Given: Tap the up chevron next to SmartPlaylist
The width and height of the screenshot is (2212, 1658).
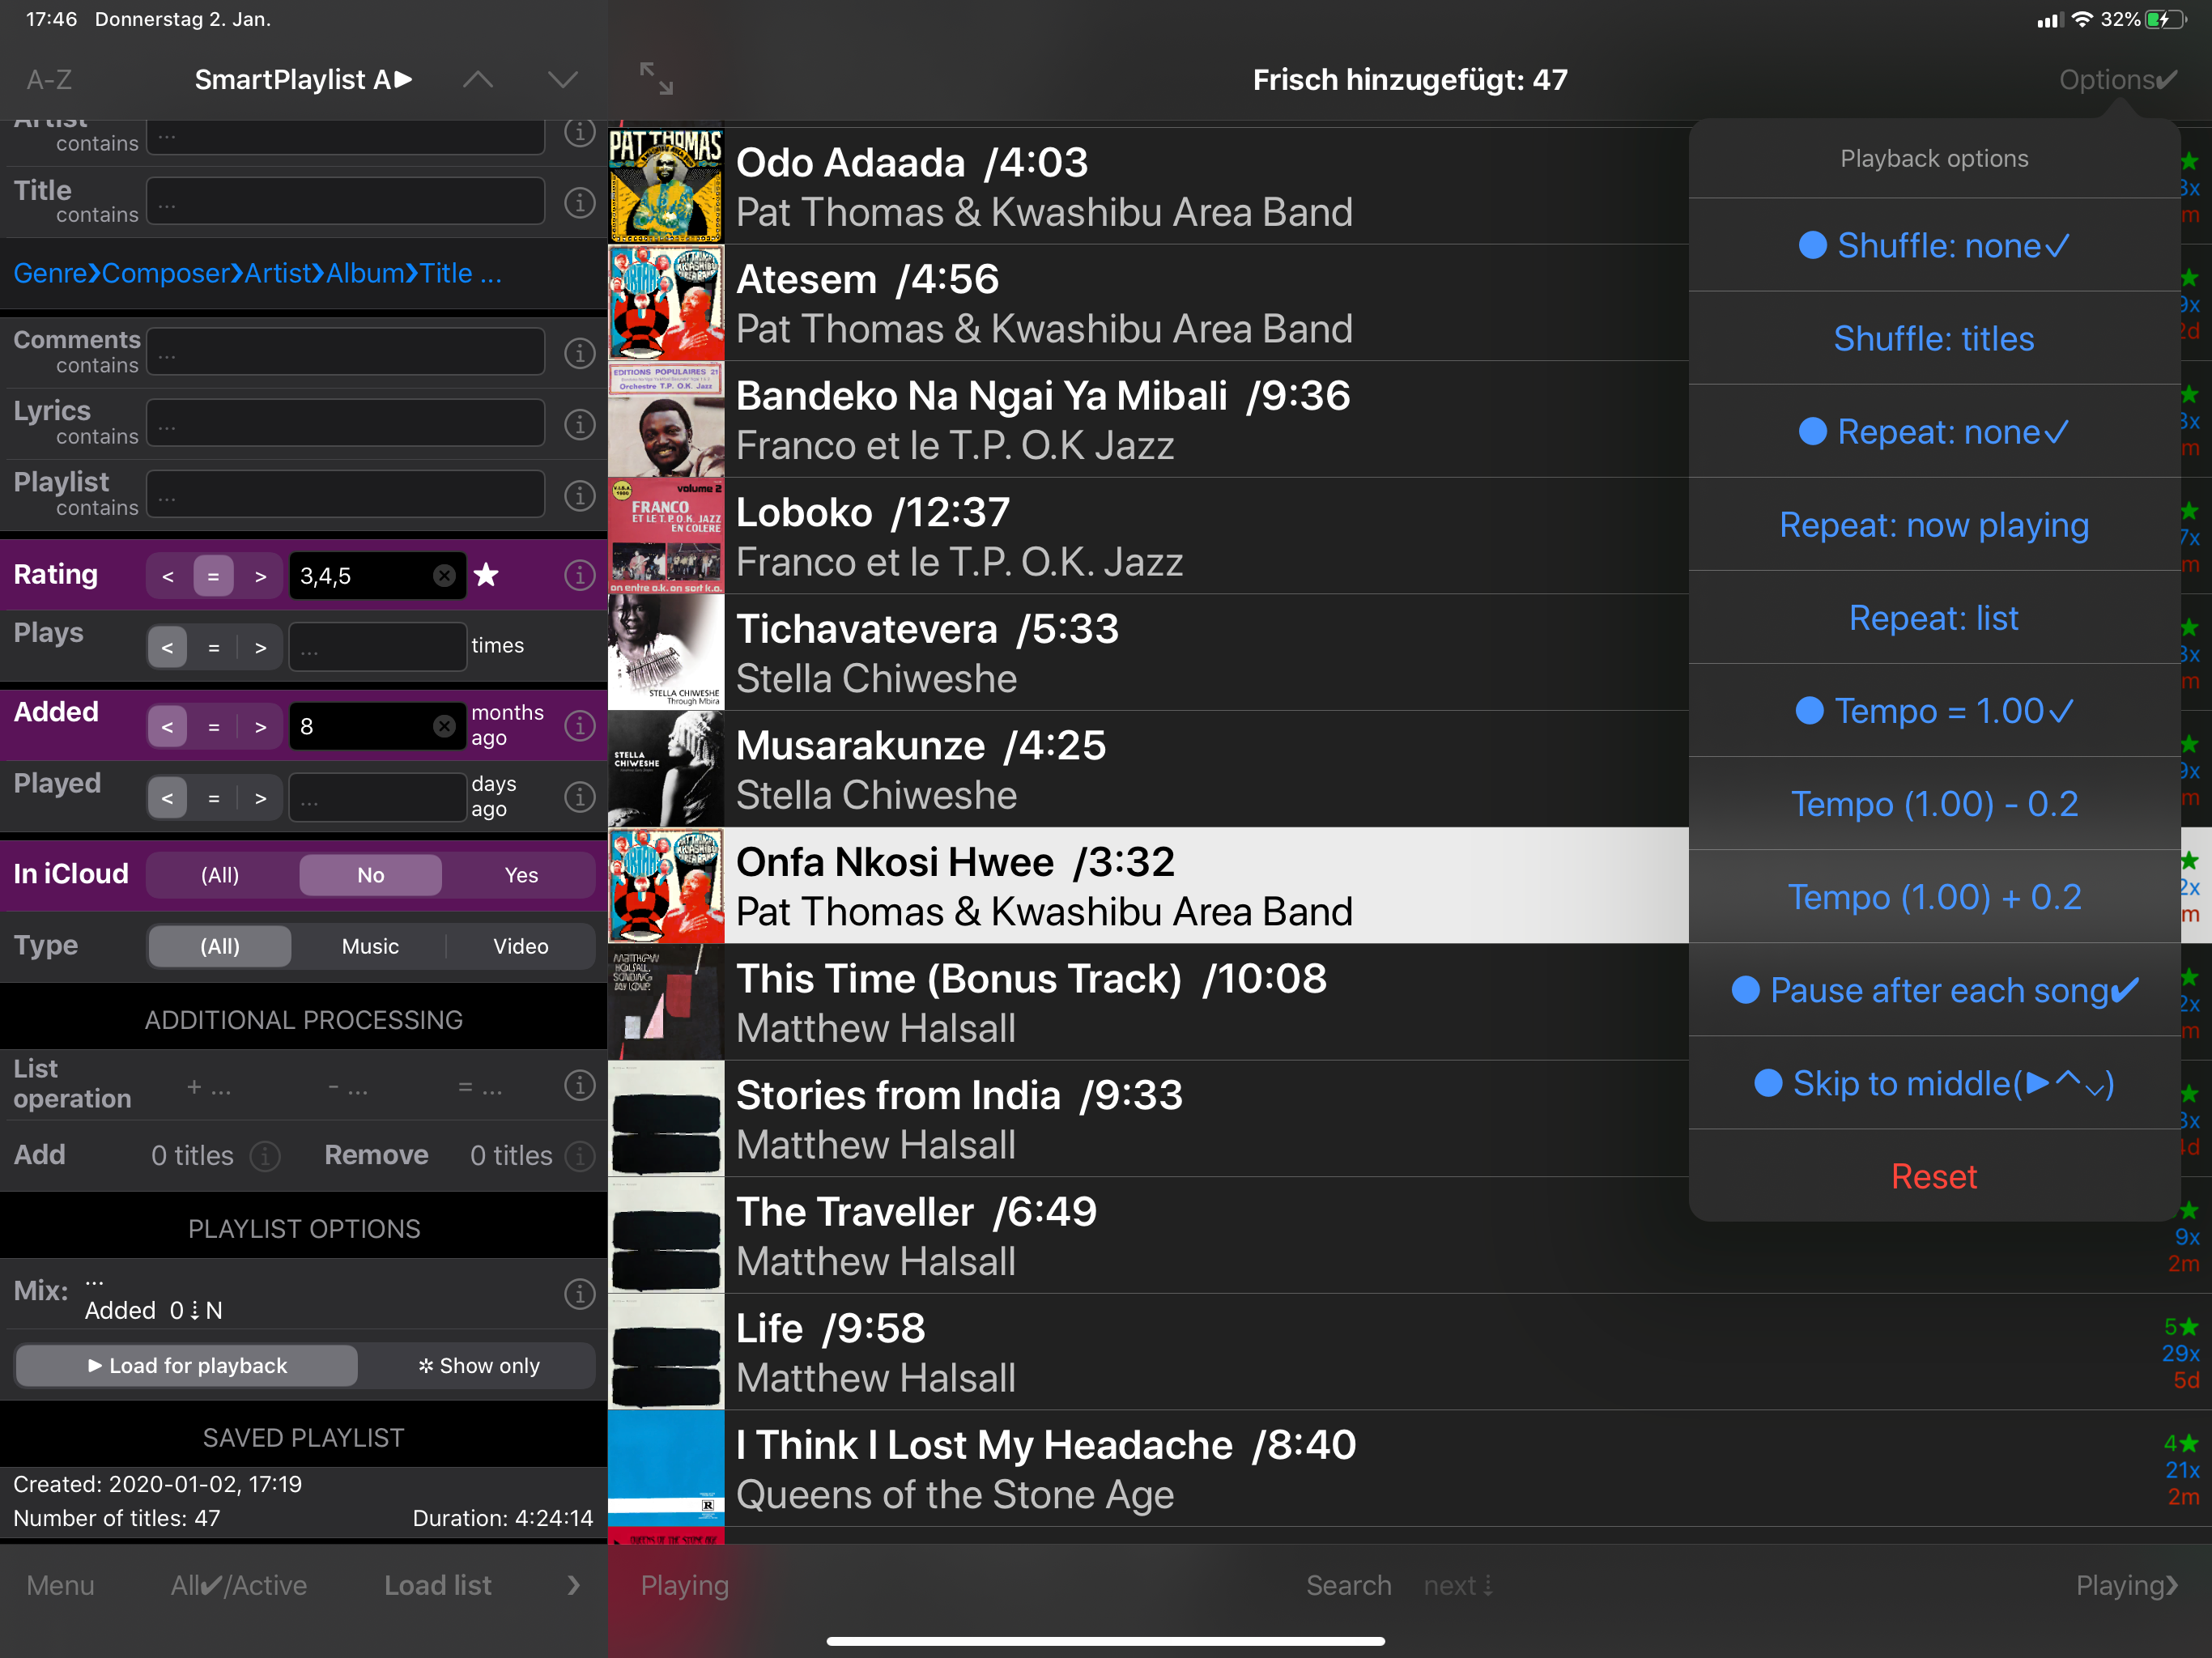Looking at the screenshot, I should (x=478, y=79).
